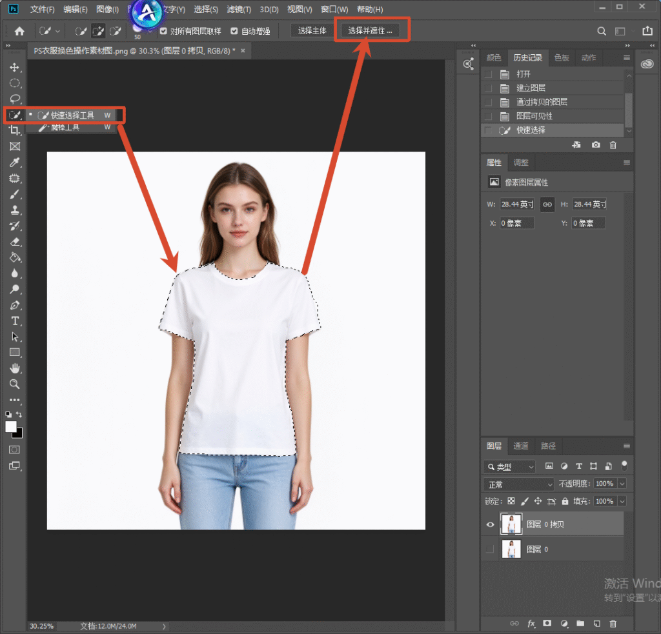Select the Eyedropper tool

coord(15,162)
